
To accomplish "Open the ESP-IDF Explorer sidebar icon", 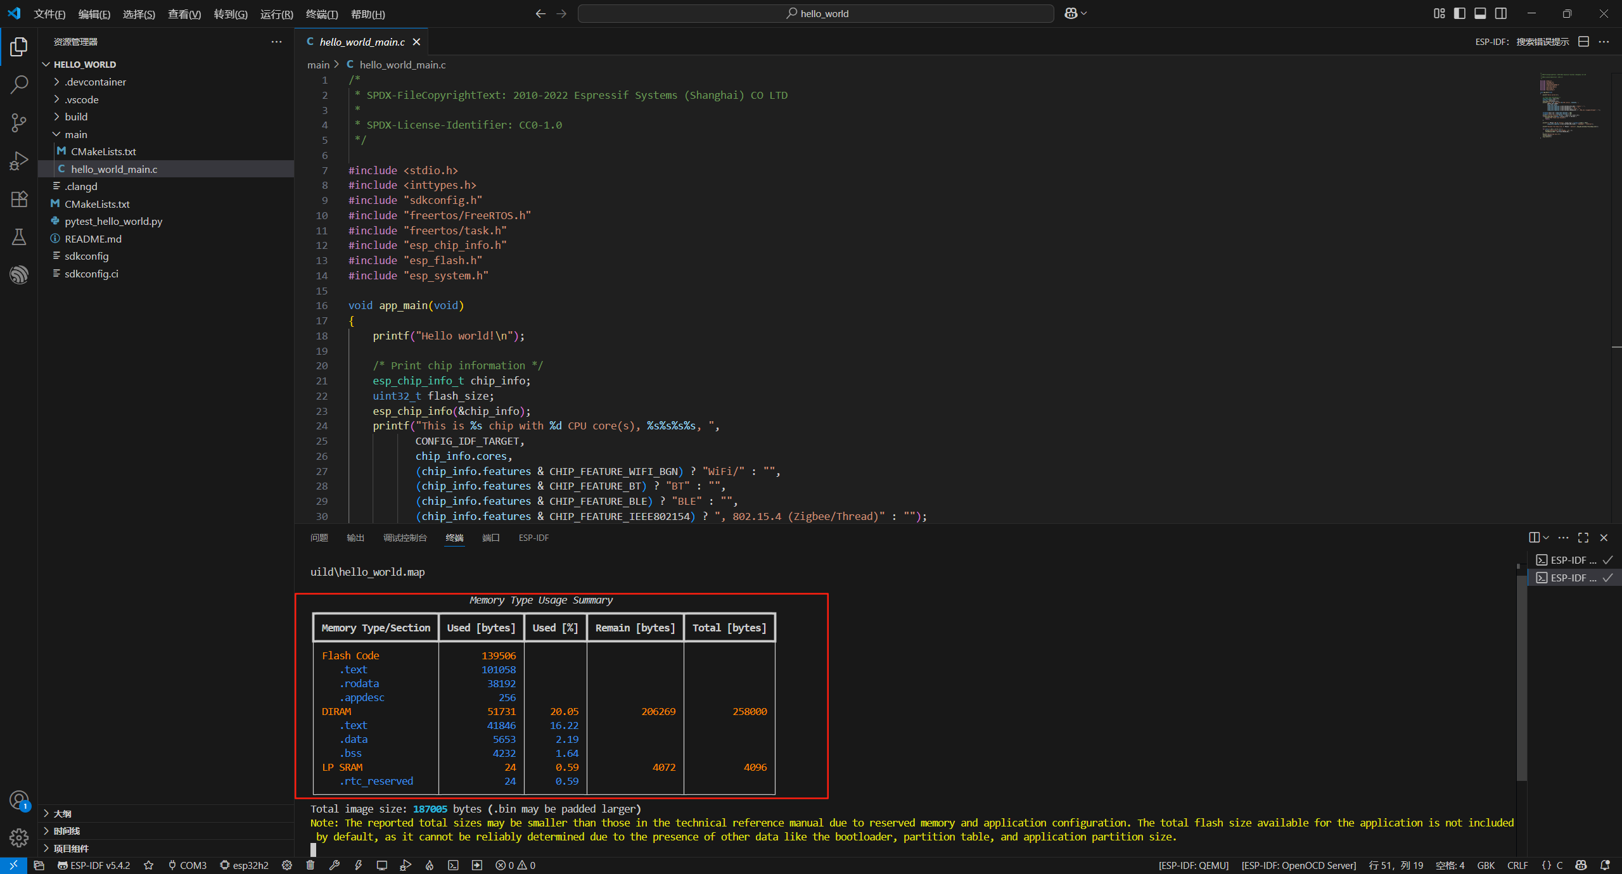I will coord(19,274).
